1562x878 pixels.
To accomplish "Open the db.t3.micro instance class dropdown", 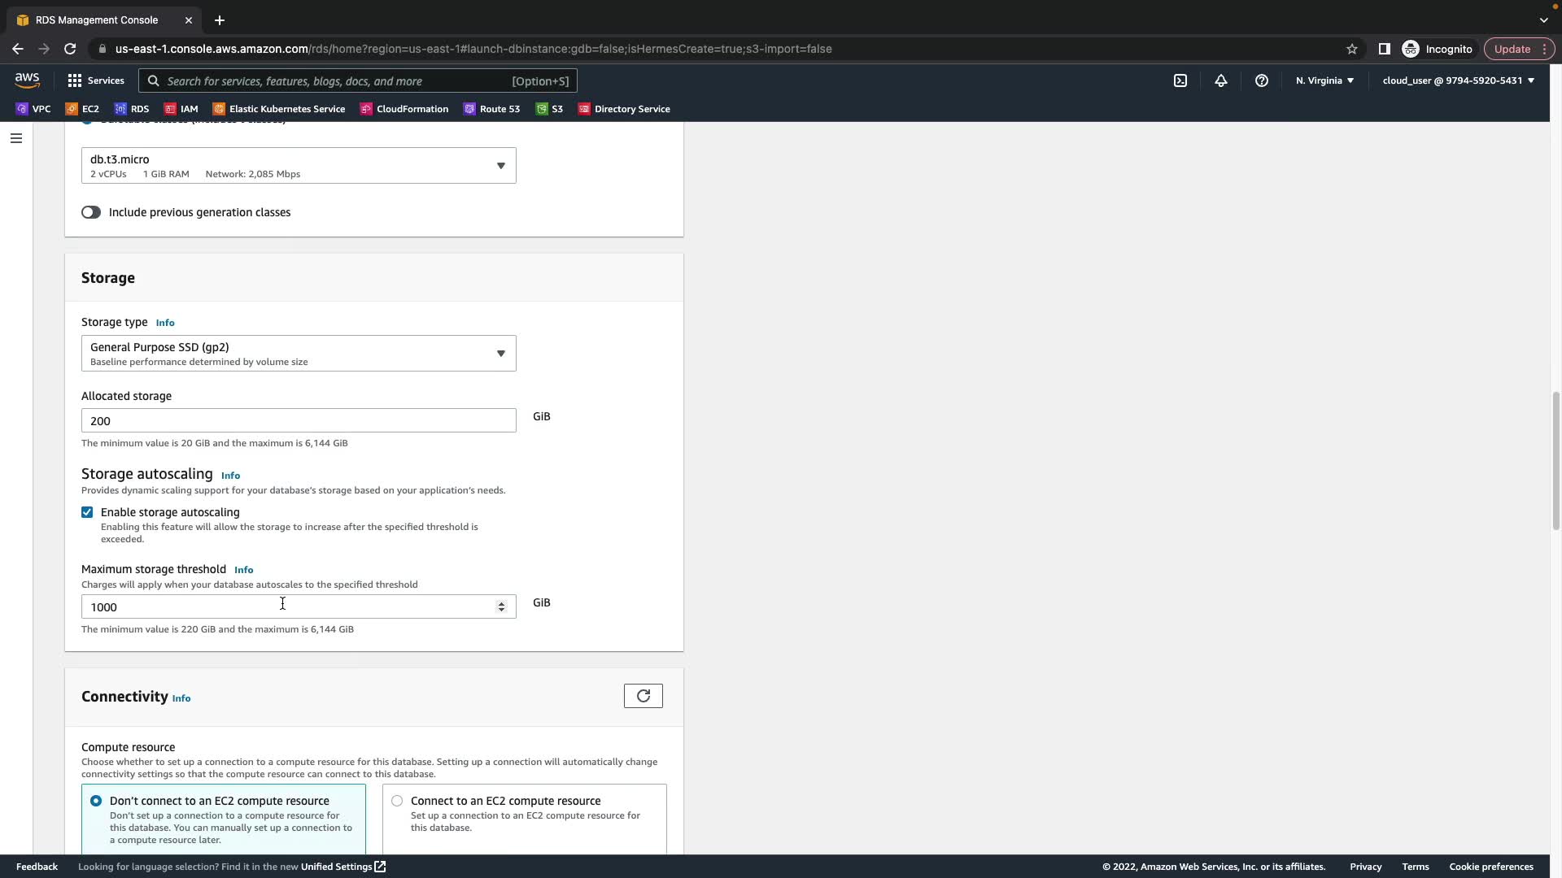I will (298, 166).
